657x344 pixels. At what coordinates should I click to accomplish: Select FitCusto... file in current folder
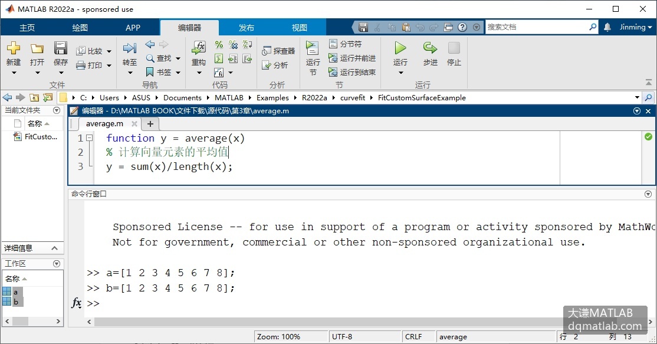click(35, 136)
